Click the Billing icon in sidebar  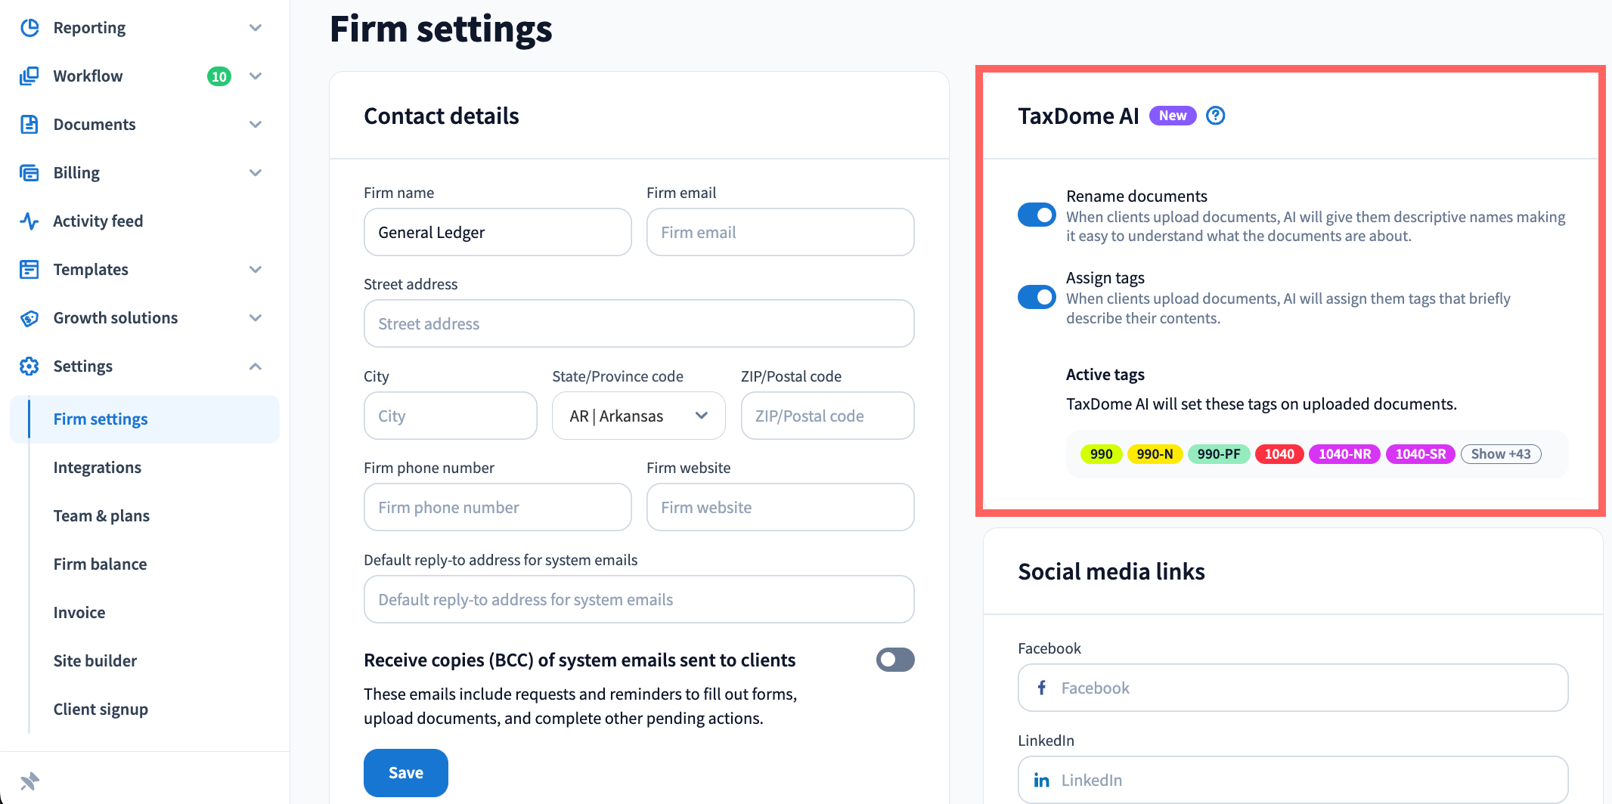(29, 173)
